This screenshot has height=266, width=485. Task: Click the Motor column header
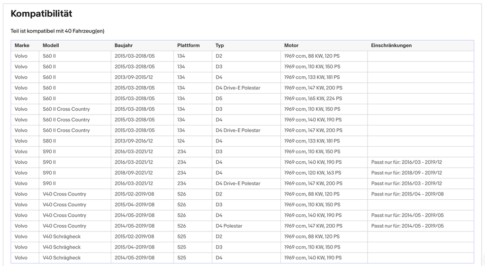291,45
